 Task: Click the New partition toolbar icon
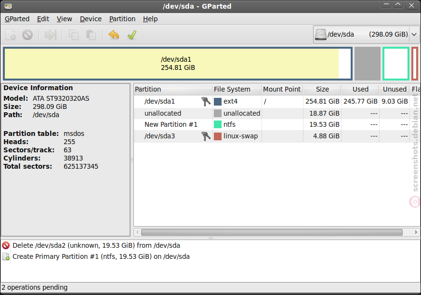(x=11, y=35)
